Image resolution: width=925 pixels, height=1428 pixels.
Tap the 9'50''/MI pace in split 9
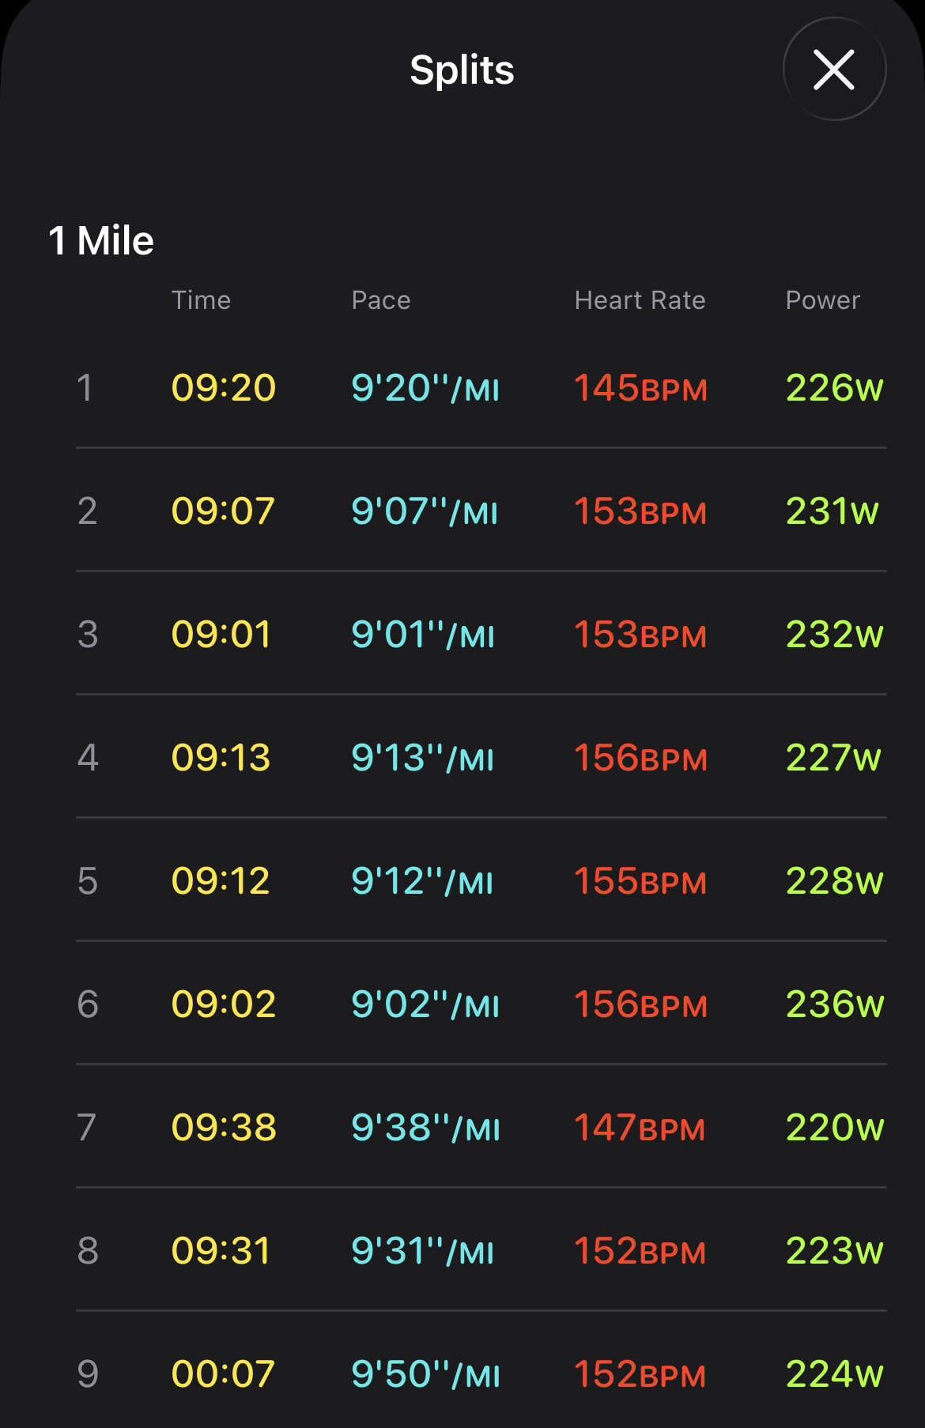point(425,1373)
